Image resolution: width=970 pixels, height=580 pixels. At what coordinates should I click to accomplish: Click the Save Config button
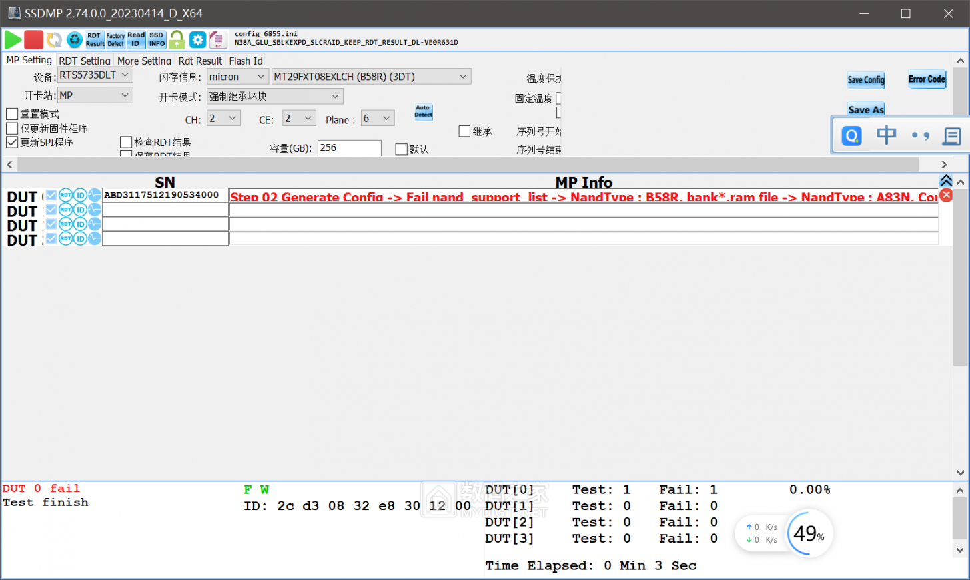click(x=865, y=80)
